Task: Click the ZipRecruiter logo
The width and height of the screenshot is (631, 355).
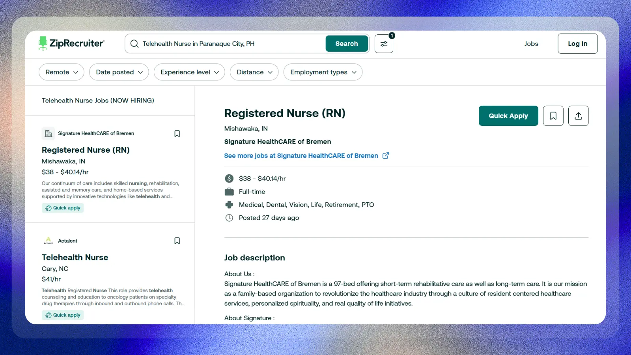Action: tap(71, 43)
